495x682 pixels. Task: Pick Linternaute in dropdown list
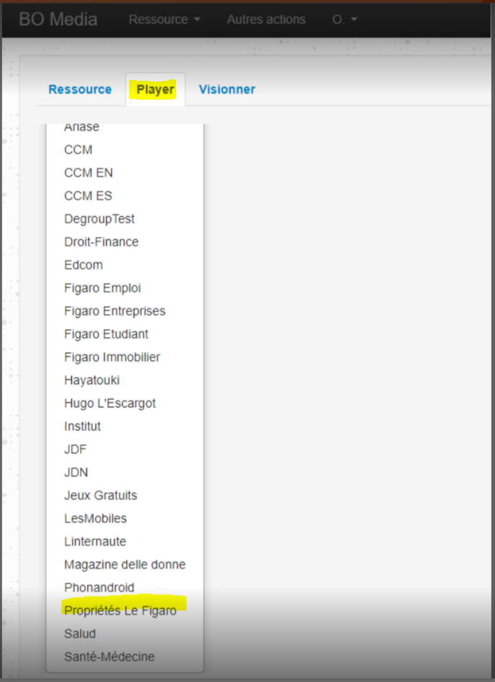click(x=95, y=541)
